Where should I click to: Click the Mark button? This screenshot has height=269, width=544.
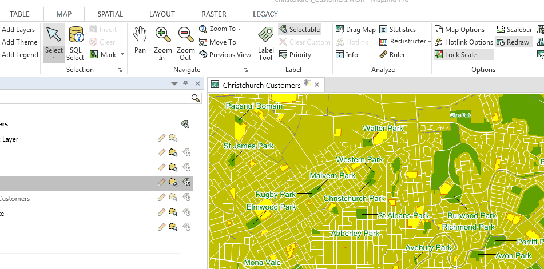(104, 55)
